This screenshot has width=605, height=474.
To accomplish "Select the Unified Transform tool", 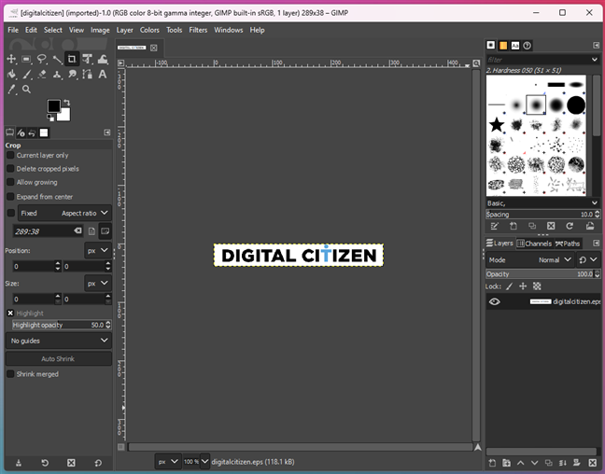I will click(87, 59).
